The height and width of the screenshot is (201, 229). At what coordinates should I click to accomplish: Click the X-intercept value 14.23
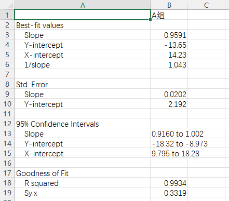(x=169, y=55)
